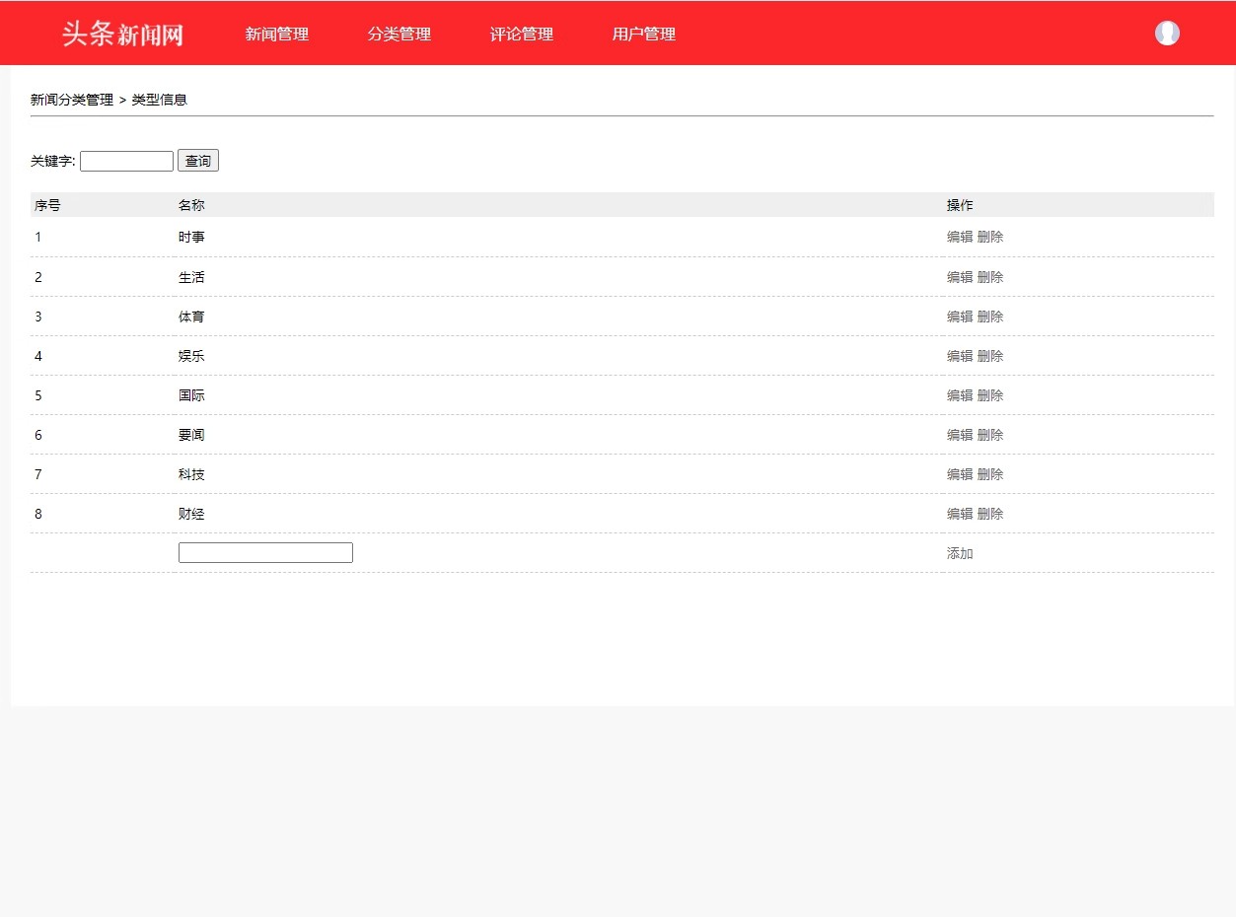
Task: Delete the 科技 category
Action: (990, 474)
